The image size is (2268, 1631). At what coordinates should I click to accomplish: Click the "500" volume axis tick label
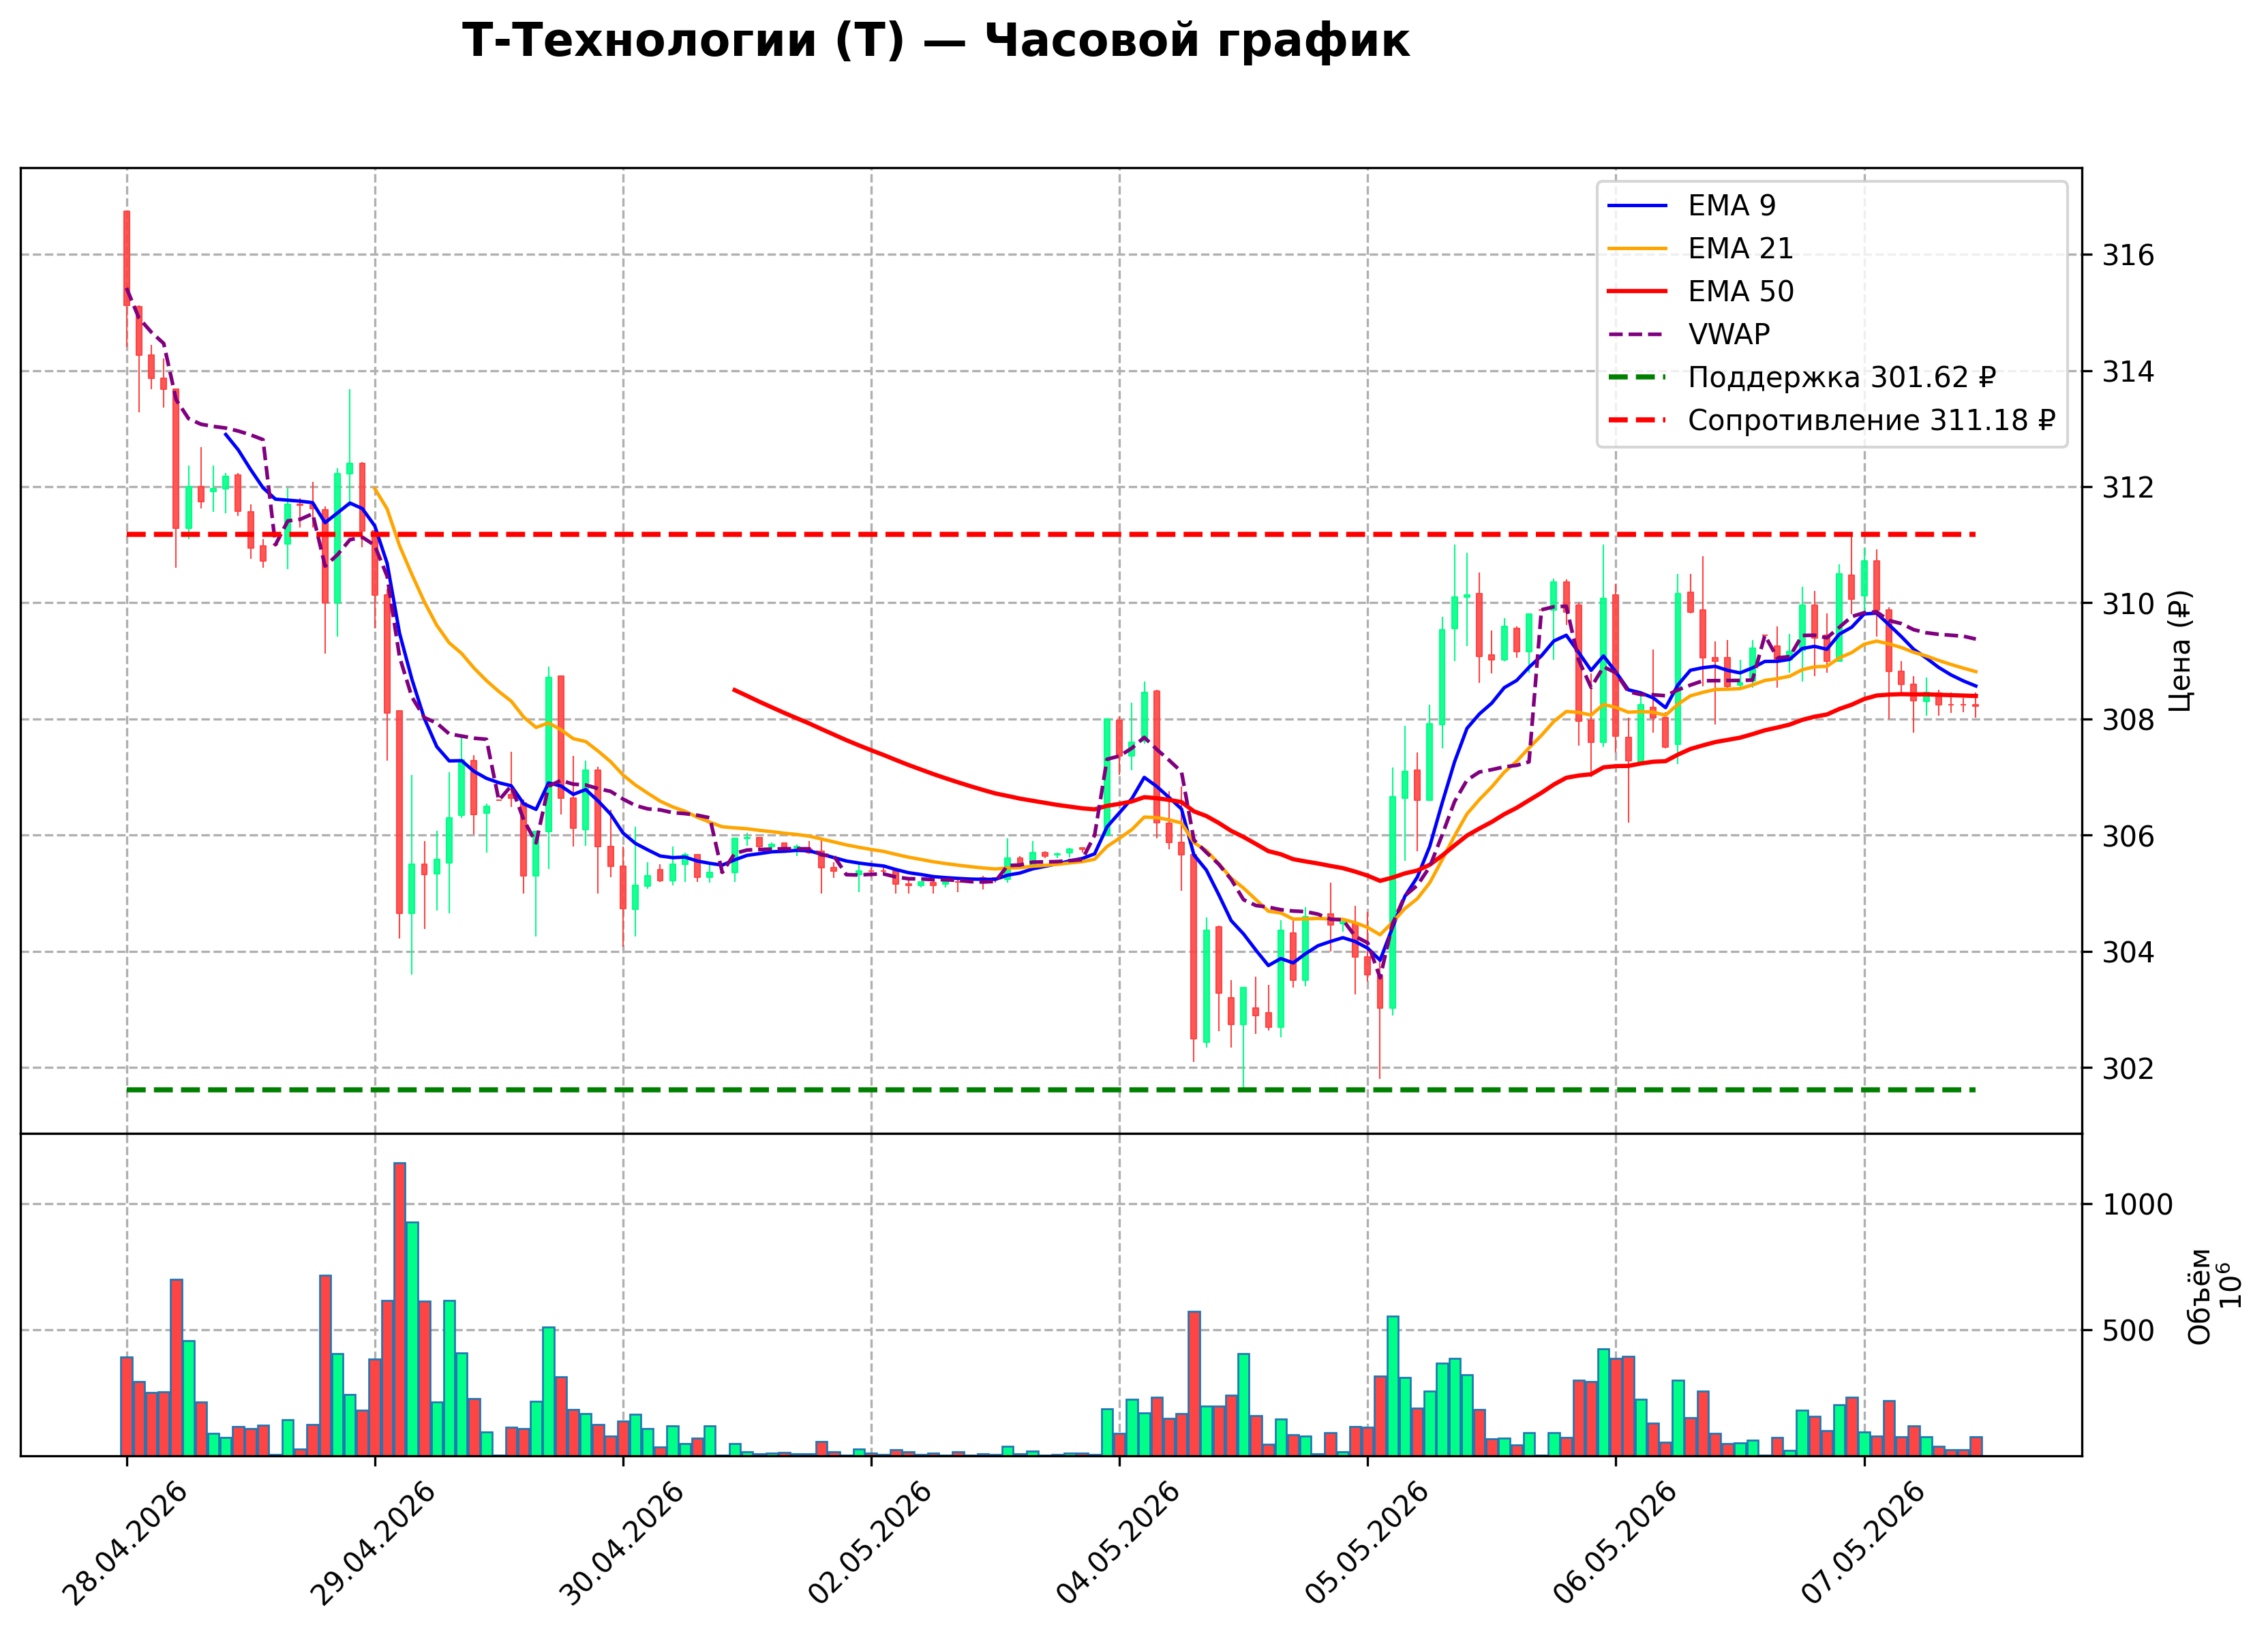coord(2128,1331)
